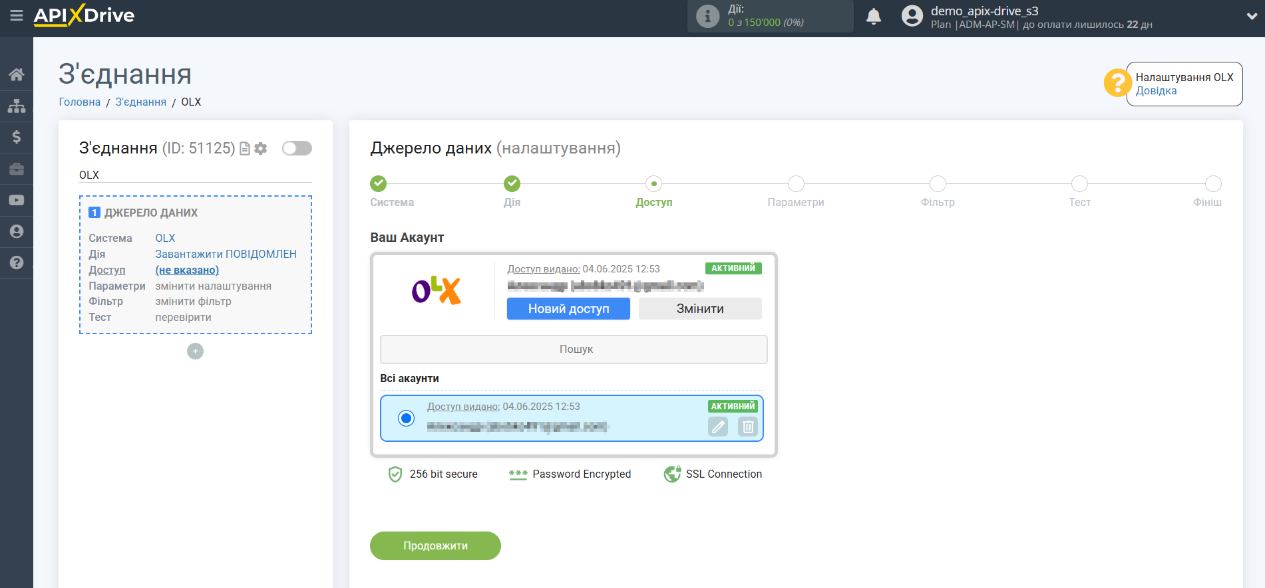Click the Продовжити button

435,545
